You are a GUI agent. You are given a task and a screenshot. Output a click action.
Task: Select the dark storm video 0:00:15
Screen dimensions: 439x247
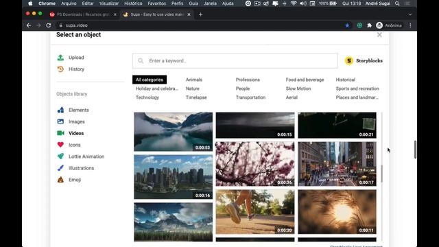click(x=255, y=125)
